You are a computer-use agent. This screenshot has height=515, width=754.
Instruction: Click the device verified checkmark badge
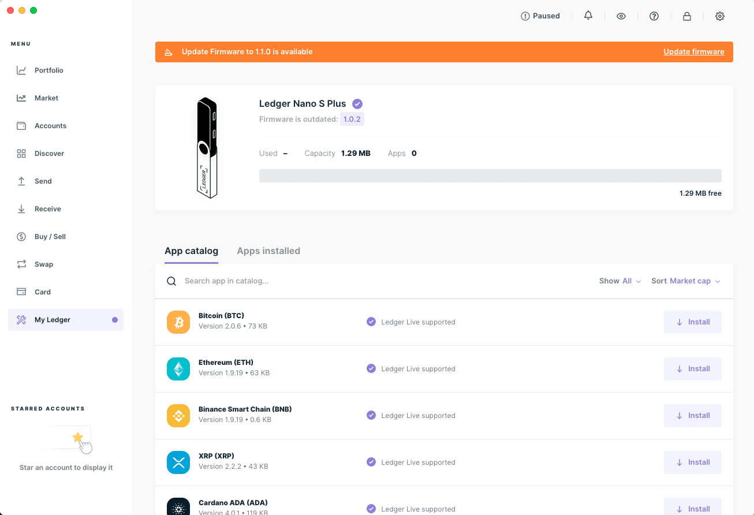tap(357, 104)
